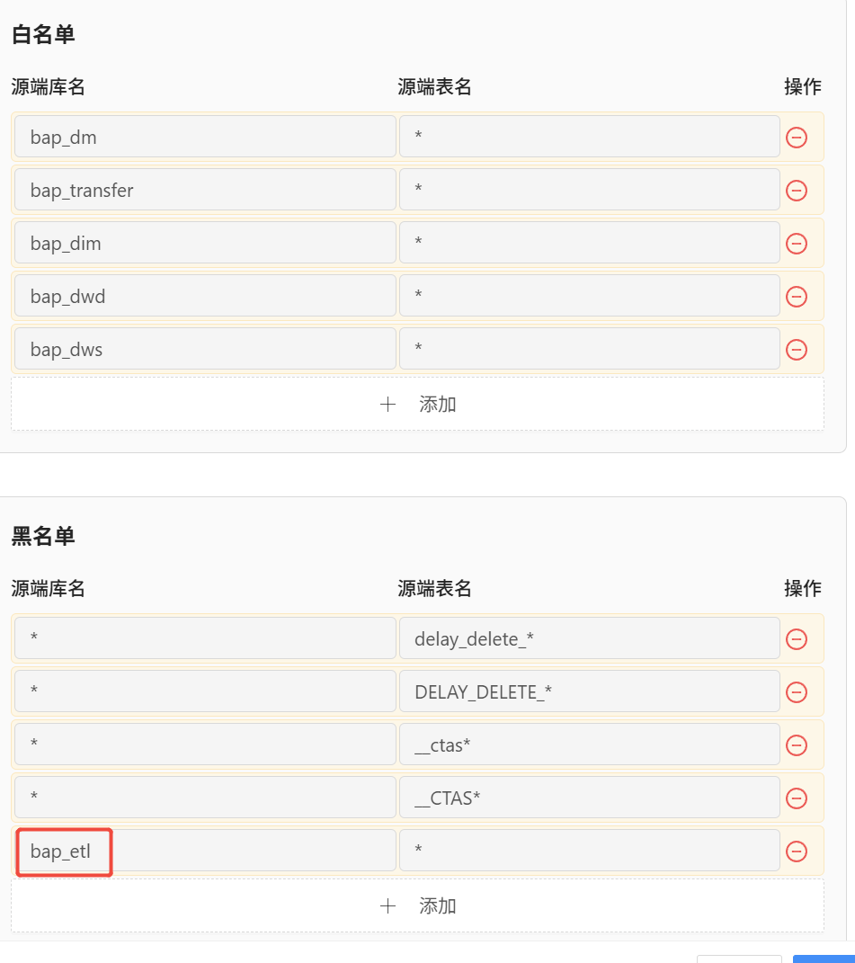Remove the bap_dws whitelist row
This screenshot has height=963, width=855.
click(797, 350)
